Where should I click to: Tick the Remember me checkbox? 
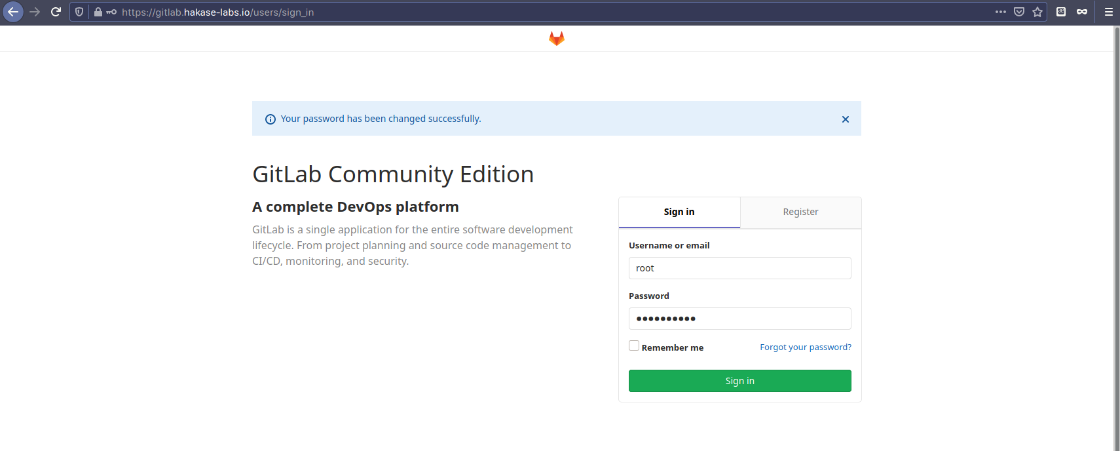(634, 345)
